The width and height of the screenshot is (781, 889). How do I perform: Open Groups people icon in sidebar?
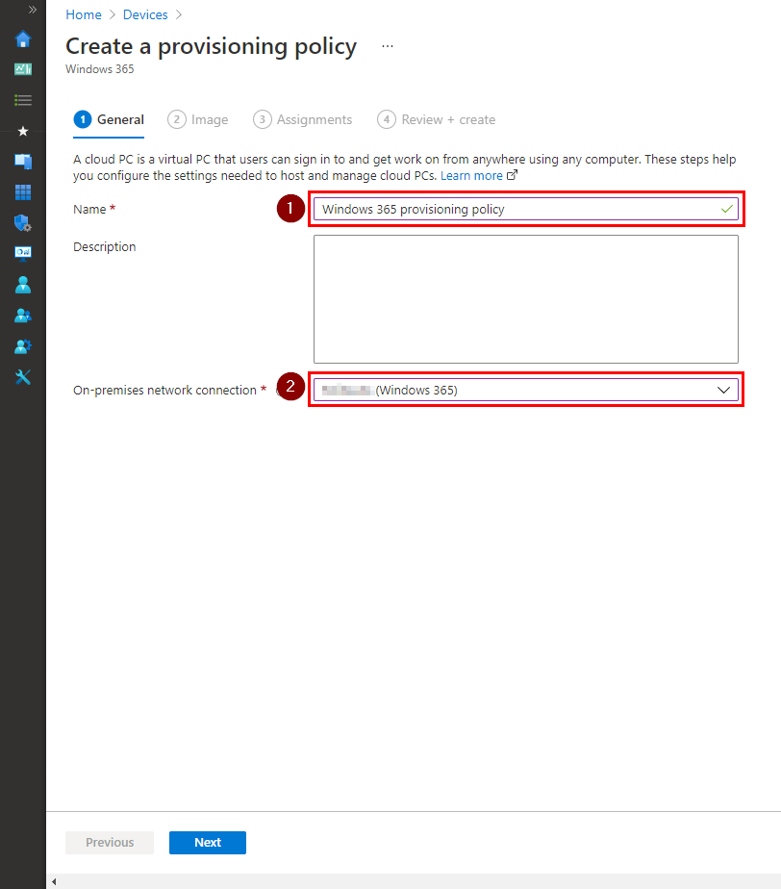[x=23, y=316]
